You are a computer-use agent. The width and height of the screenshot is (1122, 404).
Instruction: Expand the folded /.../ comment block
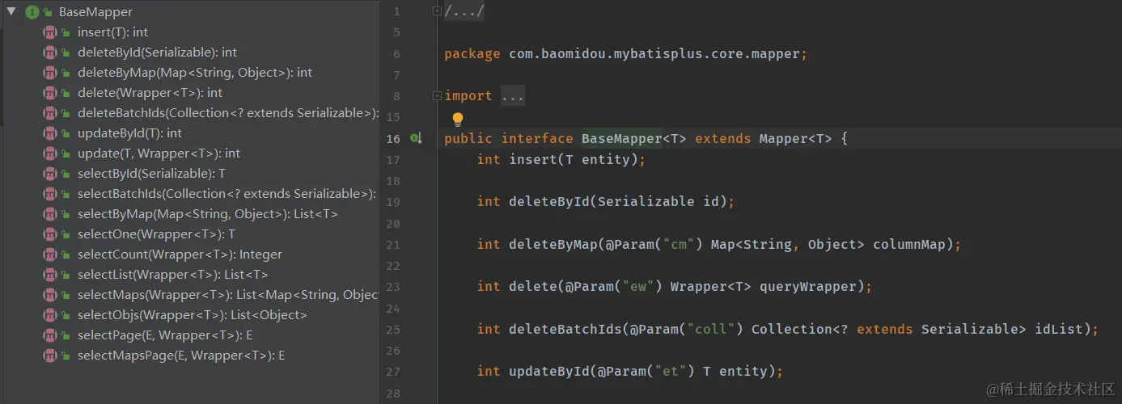(x=437, y=11)
